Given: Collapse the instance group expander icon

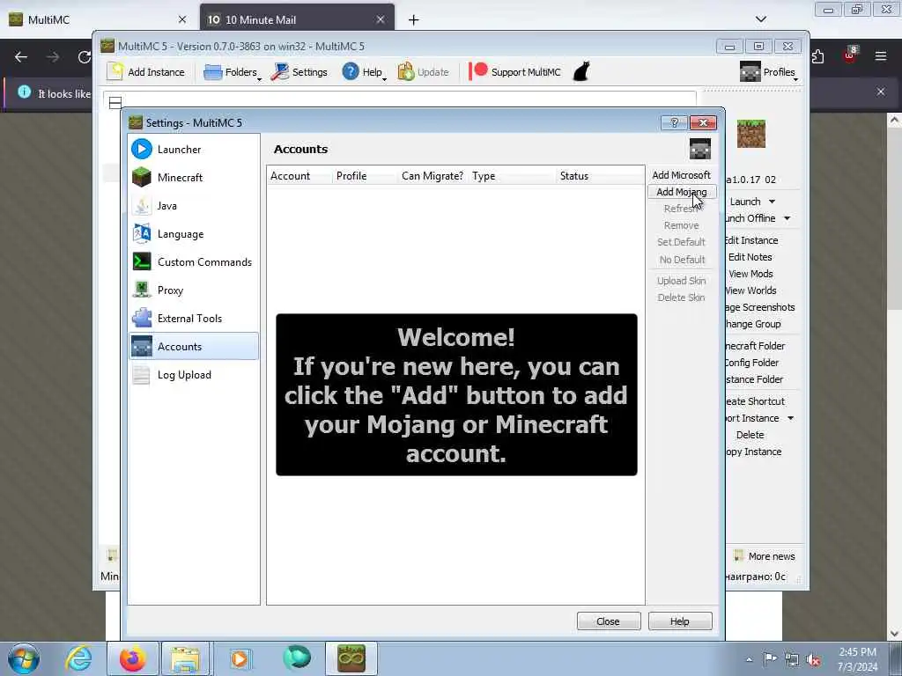Looking at the screenshot, I should pos(115,103).
